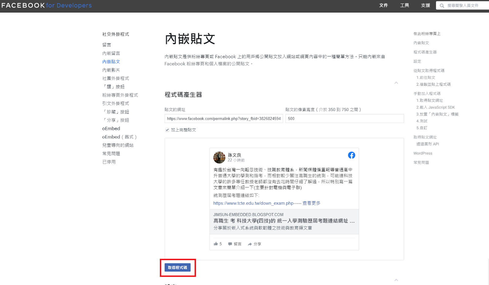Screen dimensions: 489x285
Task: Open 內嵌留言 in left sidebar
Action: click(x=111, y=53)
